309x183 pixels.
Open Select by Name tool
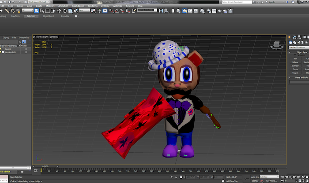point(42,11)
